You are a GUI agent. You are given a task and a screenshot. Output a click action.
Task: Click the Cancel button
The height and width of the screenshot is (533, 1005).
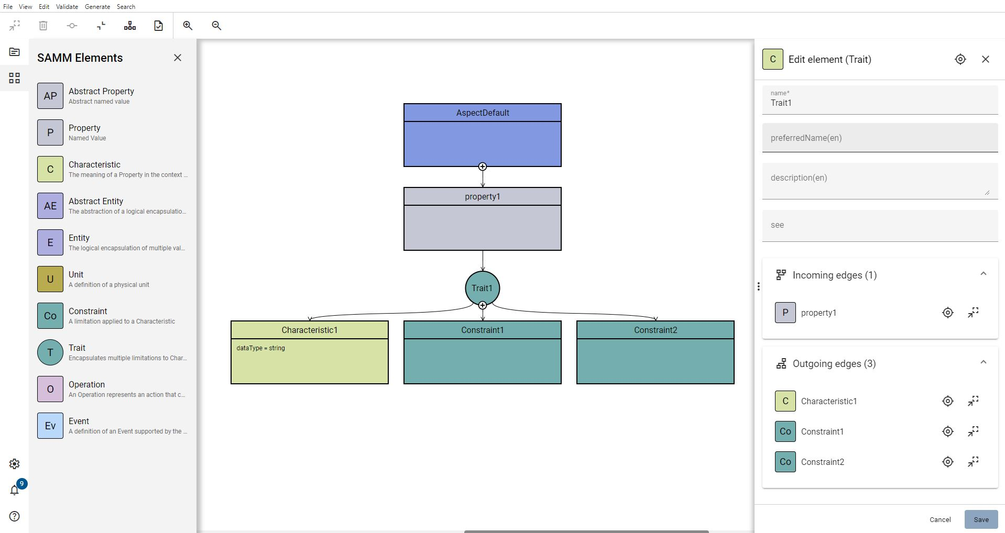pos(940,519)
